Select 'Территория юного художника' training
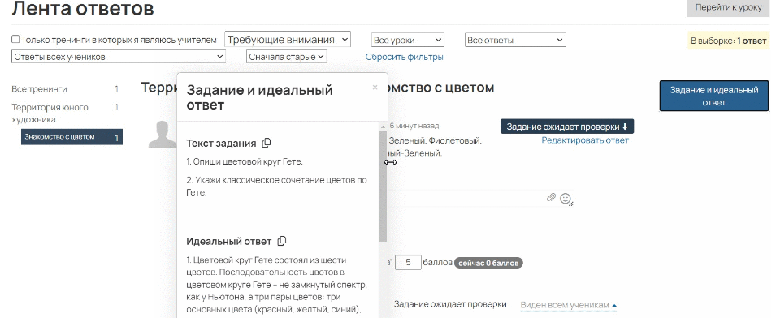Screen dimensions: 776x318 click(50, 113)
